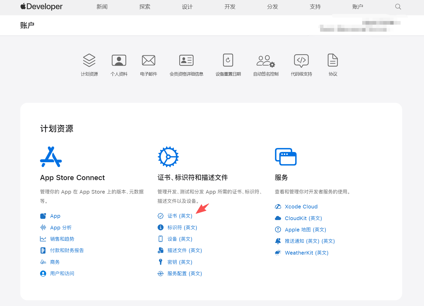Open 标识符 (英文) link

tap(182, 227)
